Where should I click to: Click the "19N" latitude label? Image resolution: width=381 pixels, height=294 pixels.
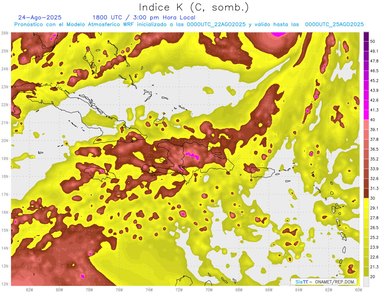[5, 159]
